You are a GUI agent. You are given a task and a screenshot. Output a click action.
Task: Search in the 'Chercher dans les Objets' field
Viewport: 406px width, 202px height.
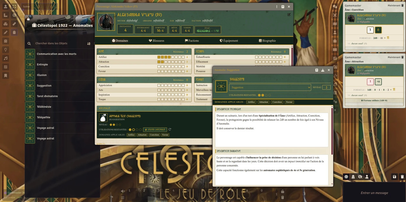click(59, 43)
